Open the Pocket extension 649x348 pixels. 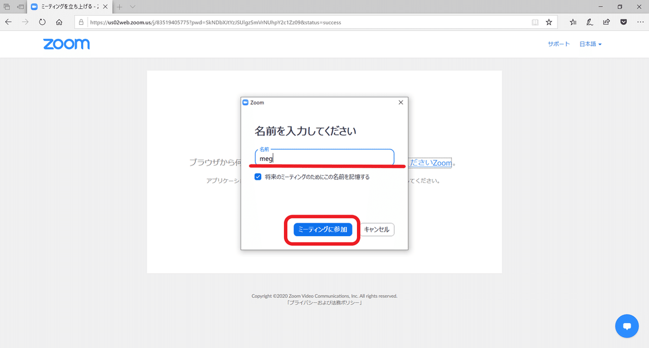point(623,22)
